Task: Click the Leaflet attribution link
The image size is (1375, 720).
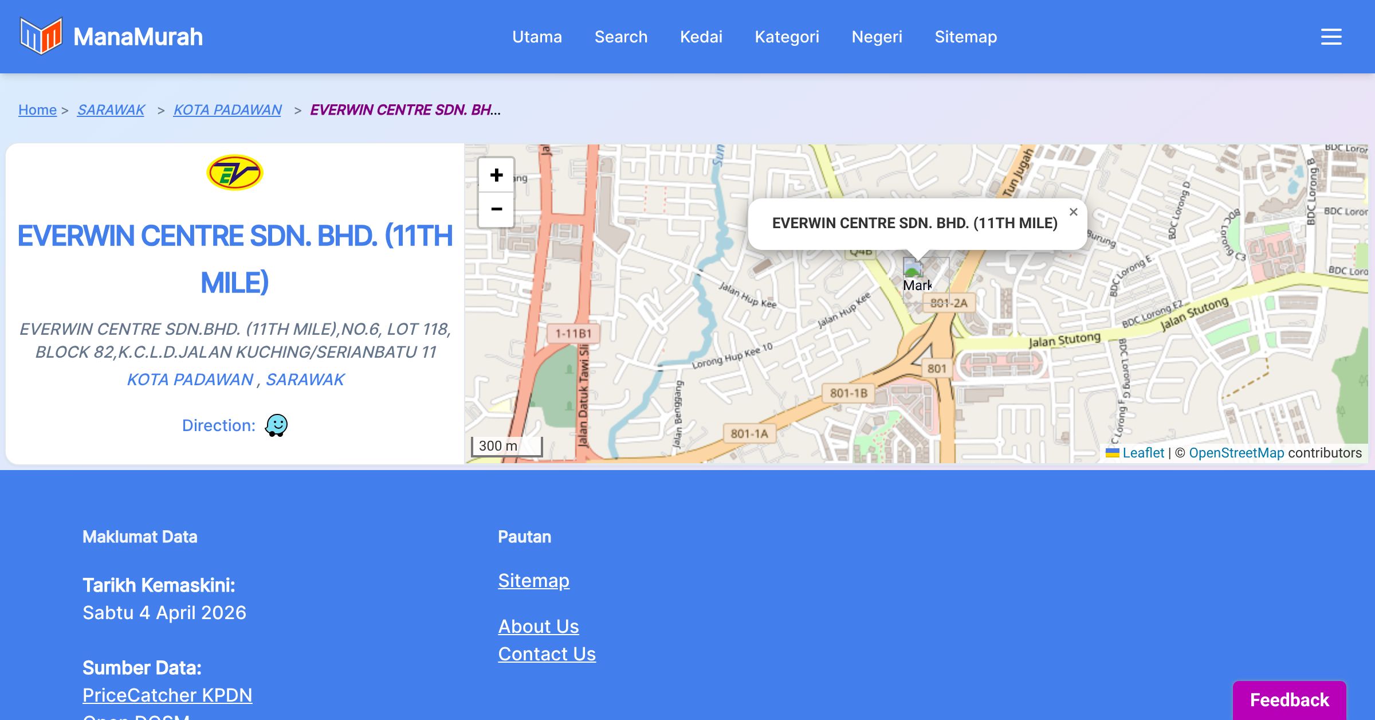Action: [x=1142, y=453]
